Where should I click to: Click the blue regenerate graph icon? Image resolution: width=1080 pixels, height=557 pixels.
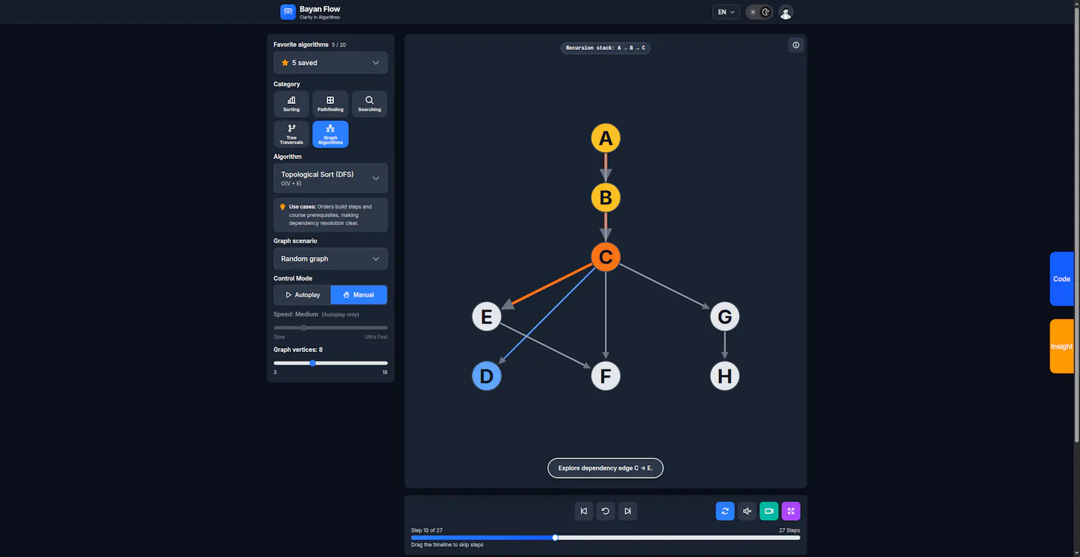[725, 511]
